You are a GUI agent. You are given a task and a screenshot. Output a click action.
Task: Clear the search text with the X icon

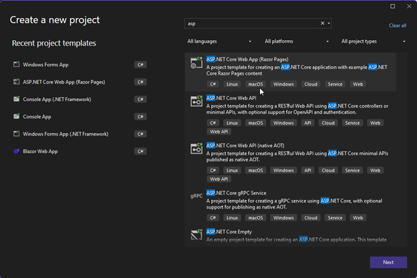[x=322, y=23]
